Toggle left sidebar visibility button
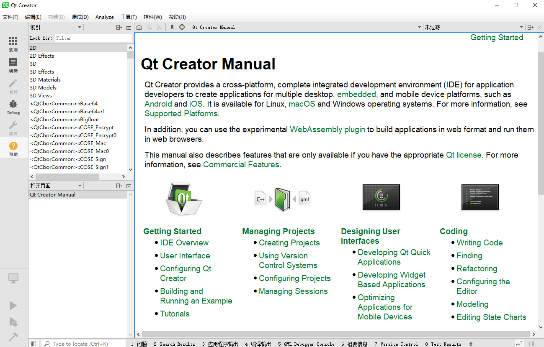This screenshot has height=347, width=544. point(34,344)
